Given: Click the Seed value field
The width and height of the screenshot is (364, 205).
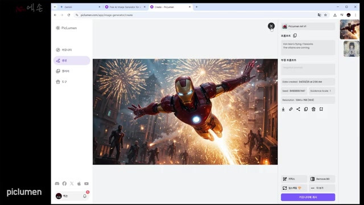Looking at the screenshot, I should pos(294,91).
